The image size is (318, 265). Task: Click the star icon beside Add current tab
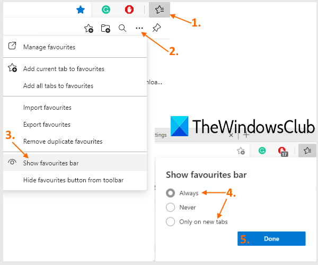[x=12, y=68]
